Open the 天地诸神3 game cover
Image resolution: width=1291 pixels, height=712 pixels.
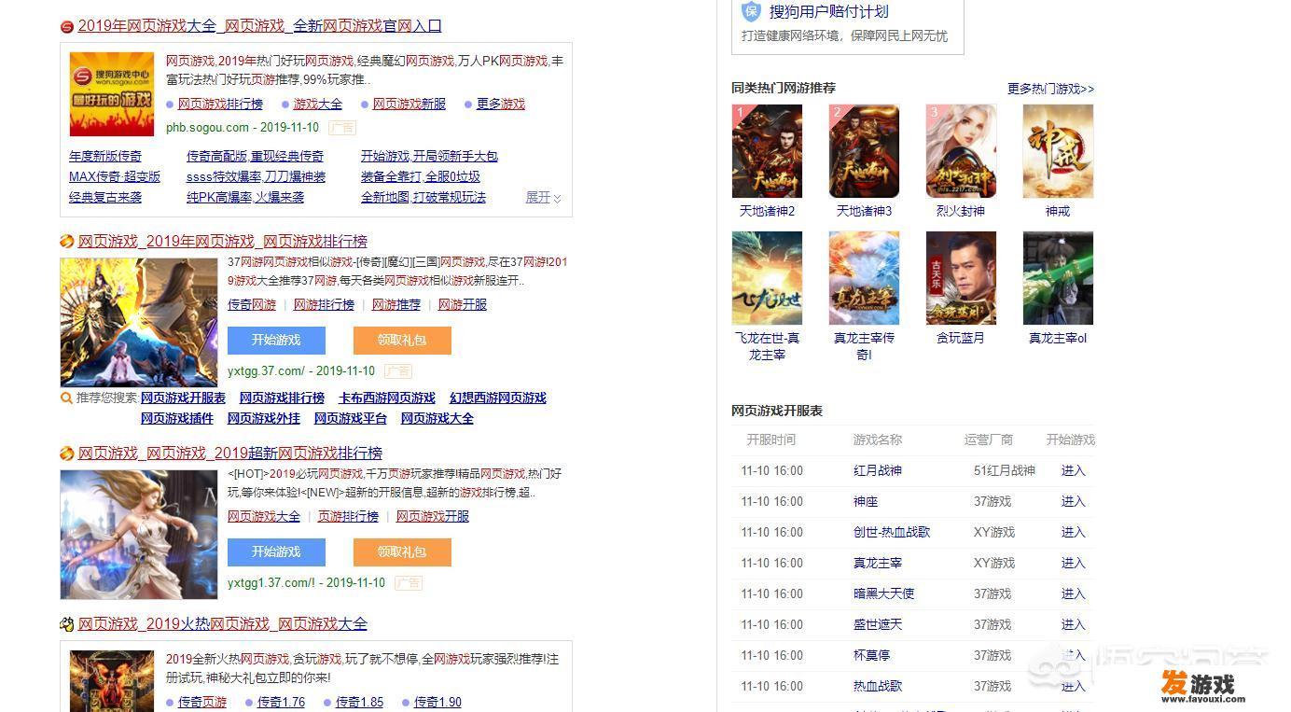coord(864,151)
